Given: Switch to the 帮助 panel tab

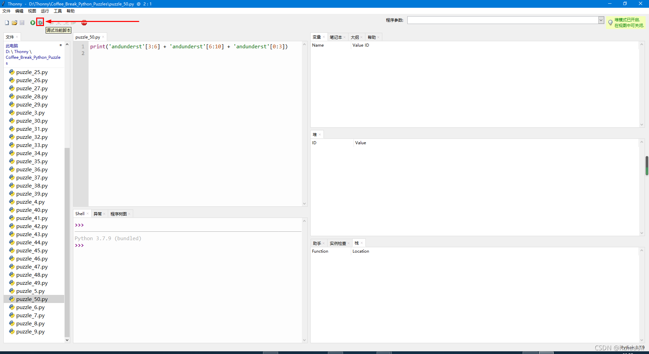Looking at the screenshot, I should coord(371,37).
